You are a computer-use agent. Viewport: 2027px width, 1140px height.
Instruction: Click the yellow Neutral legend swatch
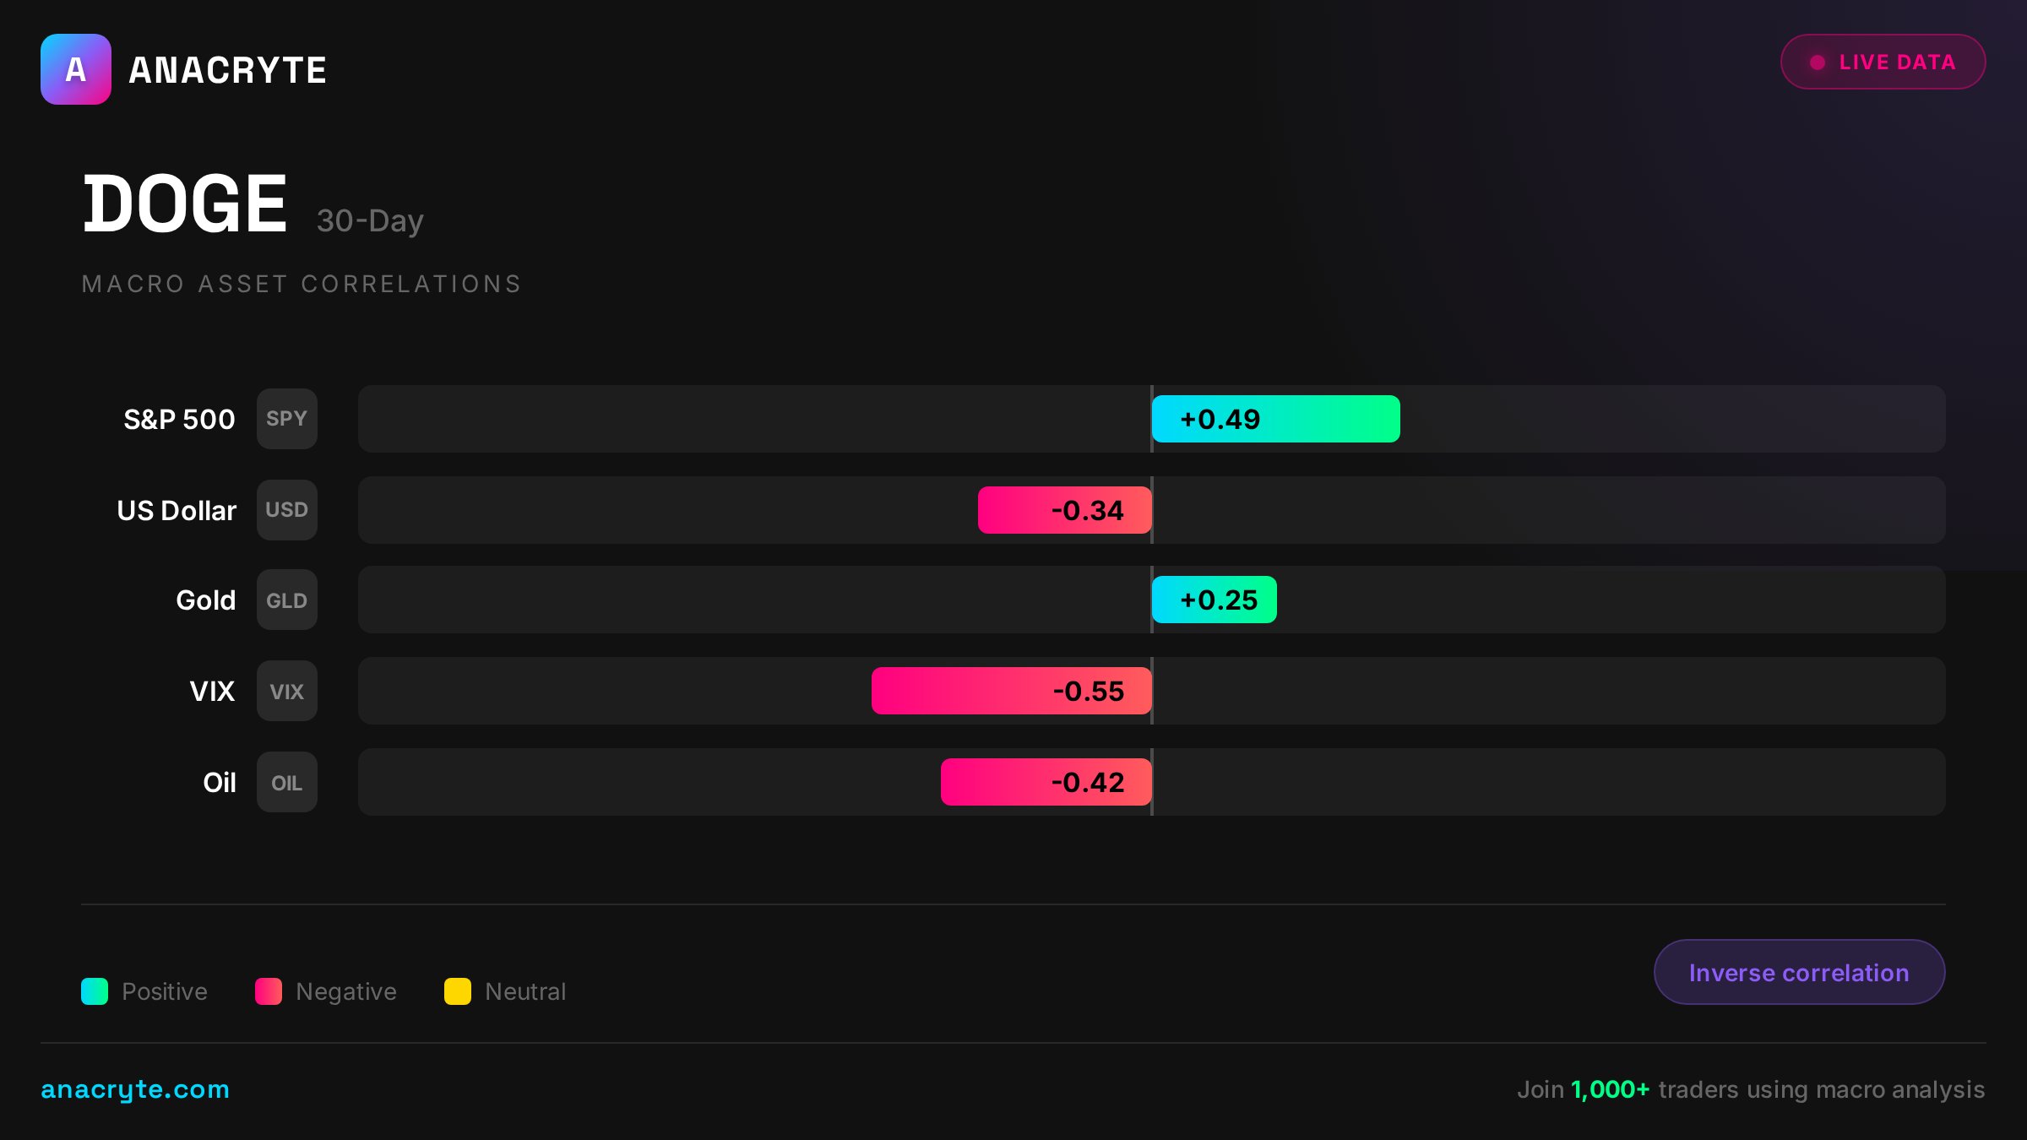click(458, 991)
